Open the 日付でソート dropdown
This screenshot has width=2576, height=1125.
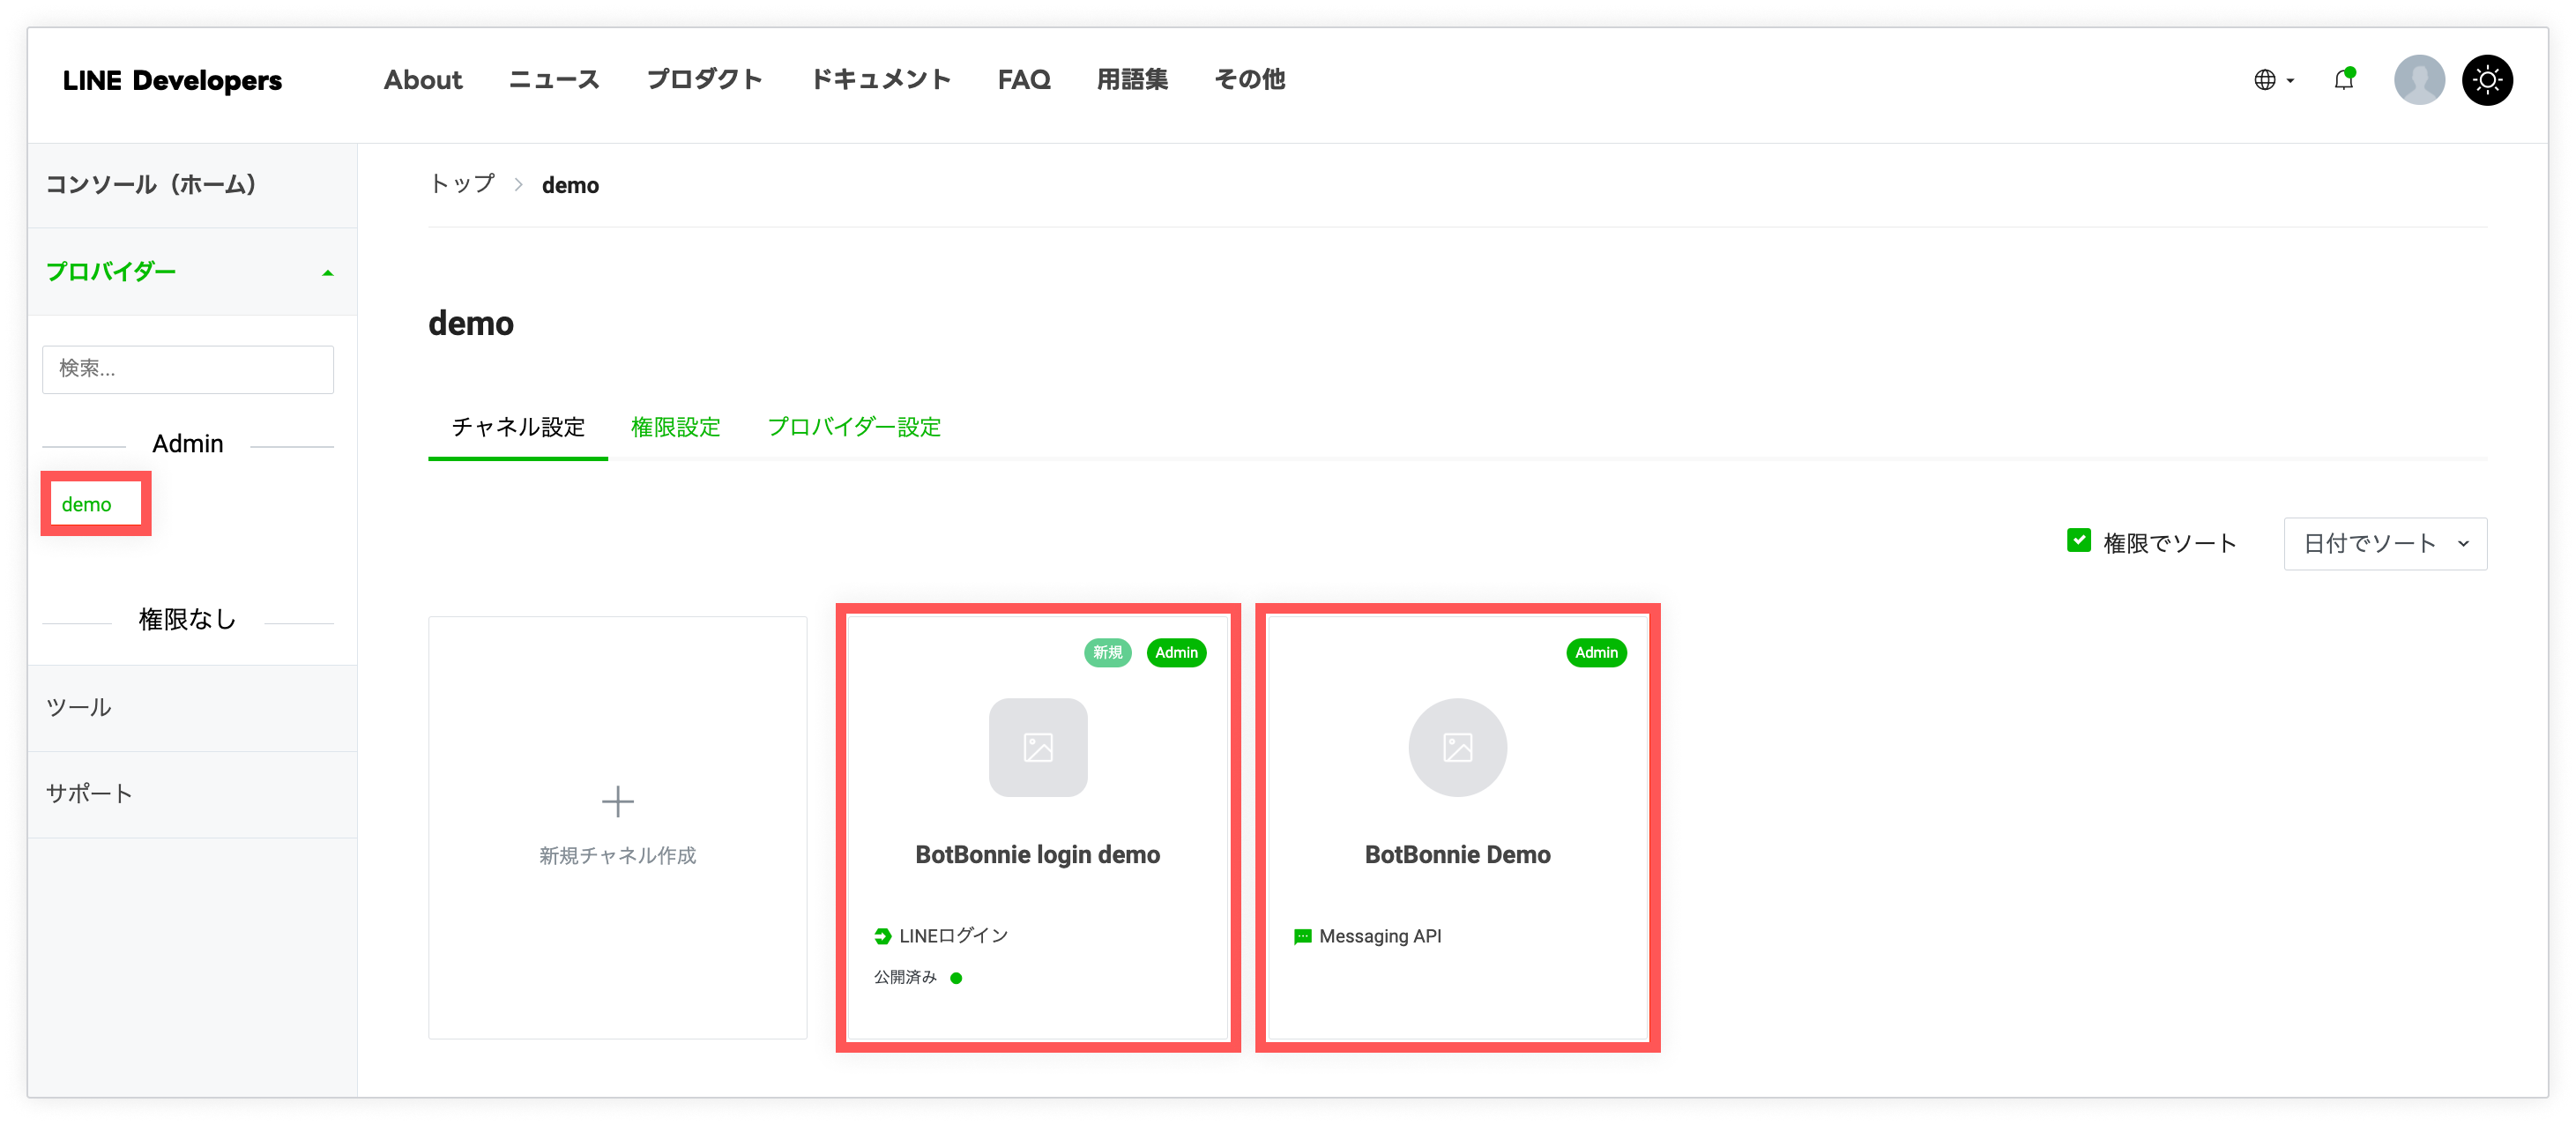tap(2385, 543)
